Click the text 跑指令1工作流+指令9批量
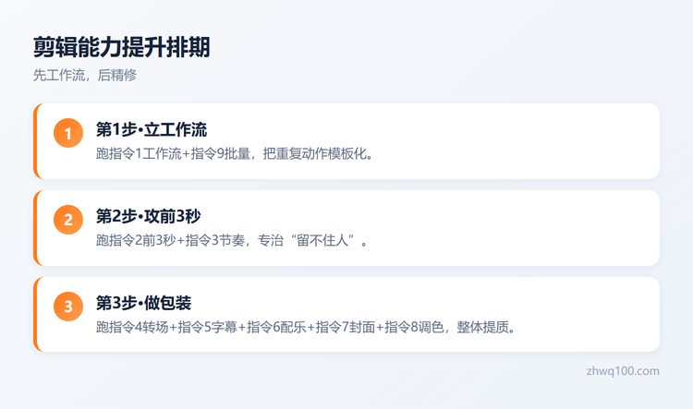Screen dimensions: 693x409 coord(174,153)
